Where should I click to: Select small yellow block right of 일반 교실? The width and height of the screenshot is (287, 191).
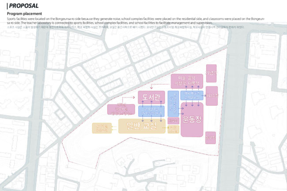tap(174, 129)
